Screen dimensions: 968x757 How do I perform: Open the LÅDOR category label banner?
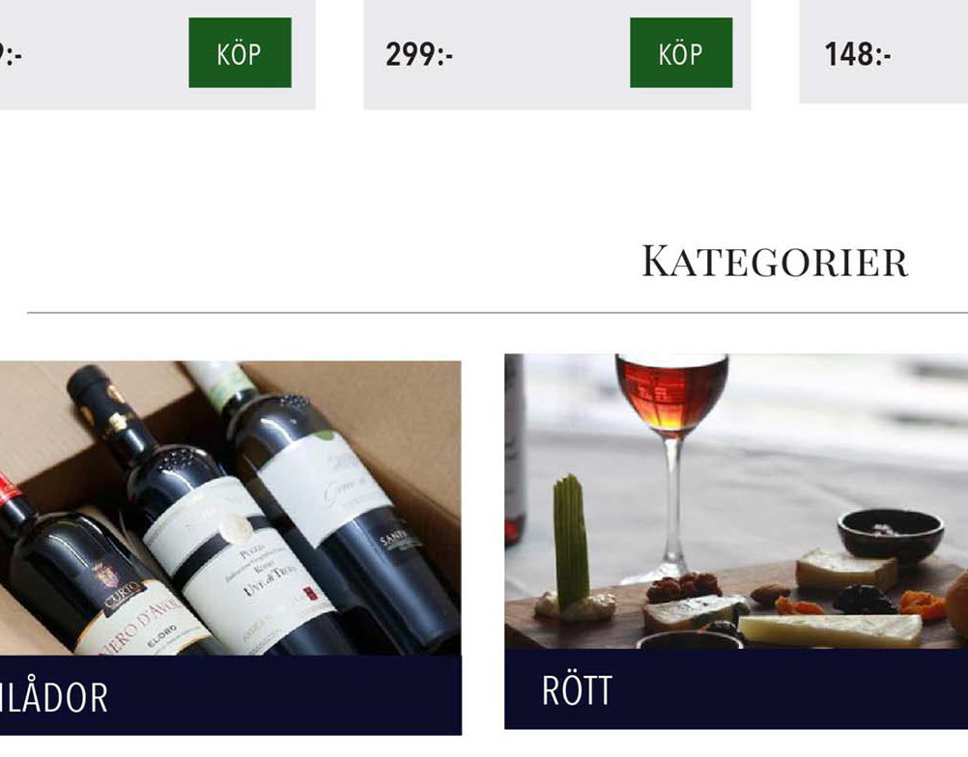pyautogui.click(x=230, y=695)
